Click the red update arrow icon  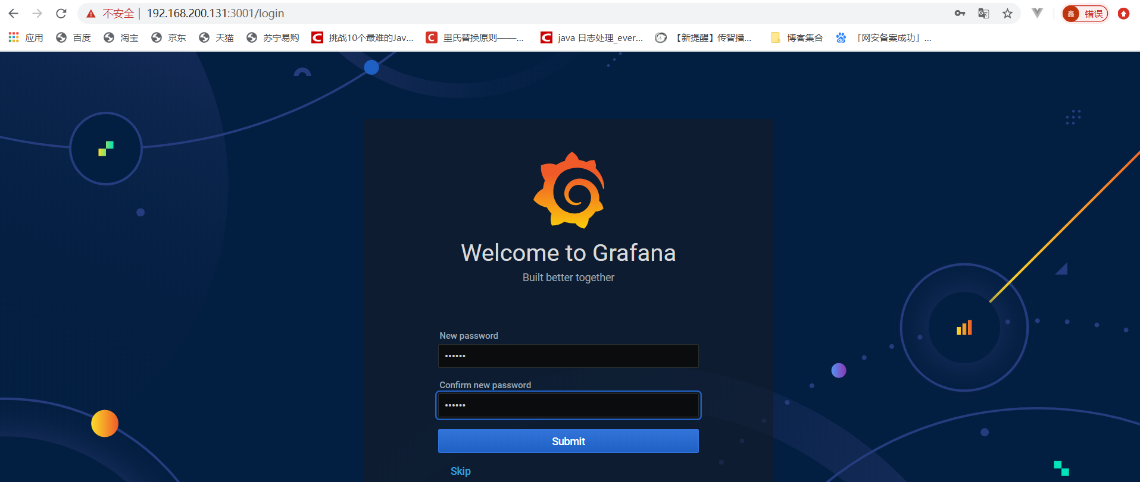pos(1123,13)
